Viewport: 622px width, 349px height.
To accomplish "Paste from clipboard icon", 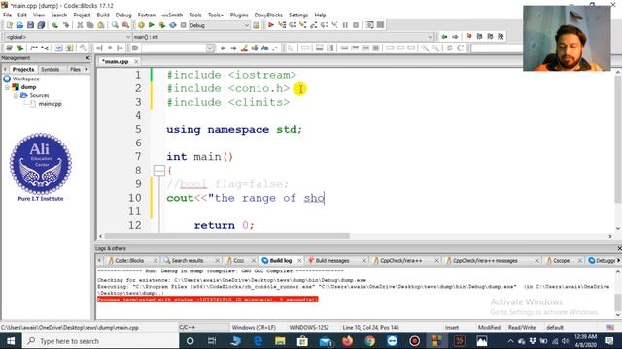I will coord(101,25).
